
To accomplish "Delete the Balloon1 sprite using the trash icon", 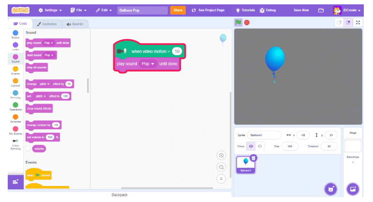I will point(254,158).
